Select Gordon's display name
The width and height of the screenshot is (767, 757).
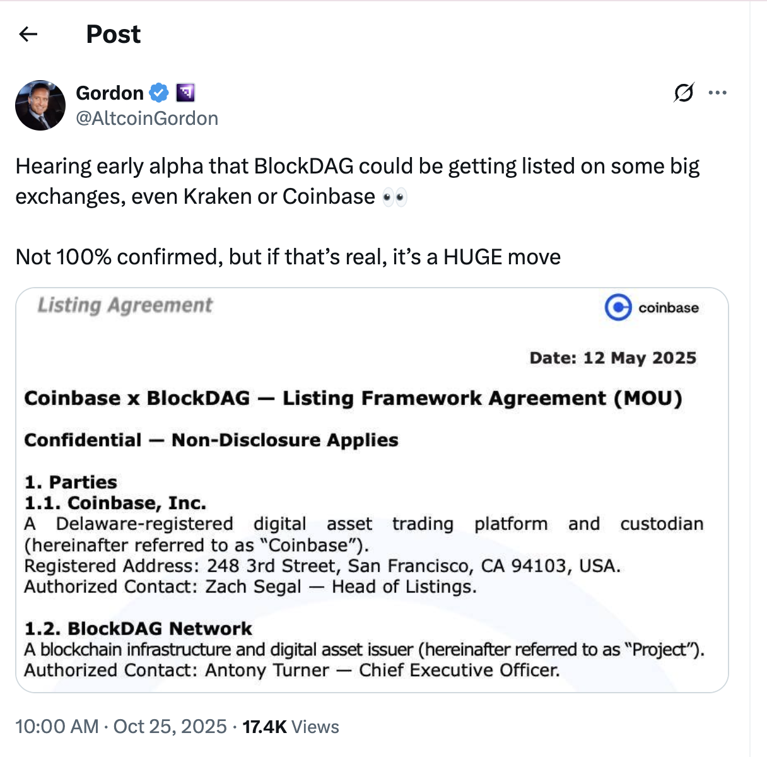110,92
